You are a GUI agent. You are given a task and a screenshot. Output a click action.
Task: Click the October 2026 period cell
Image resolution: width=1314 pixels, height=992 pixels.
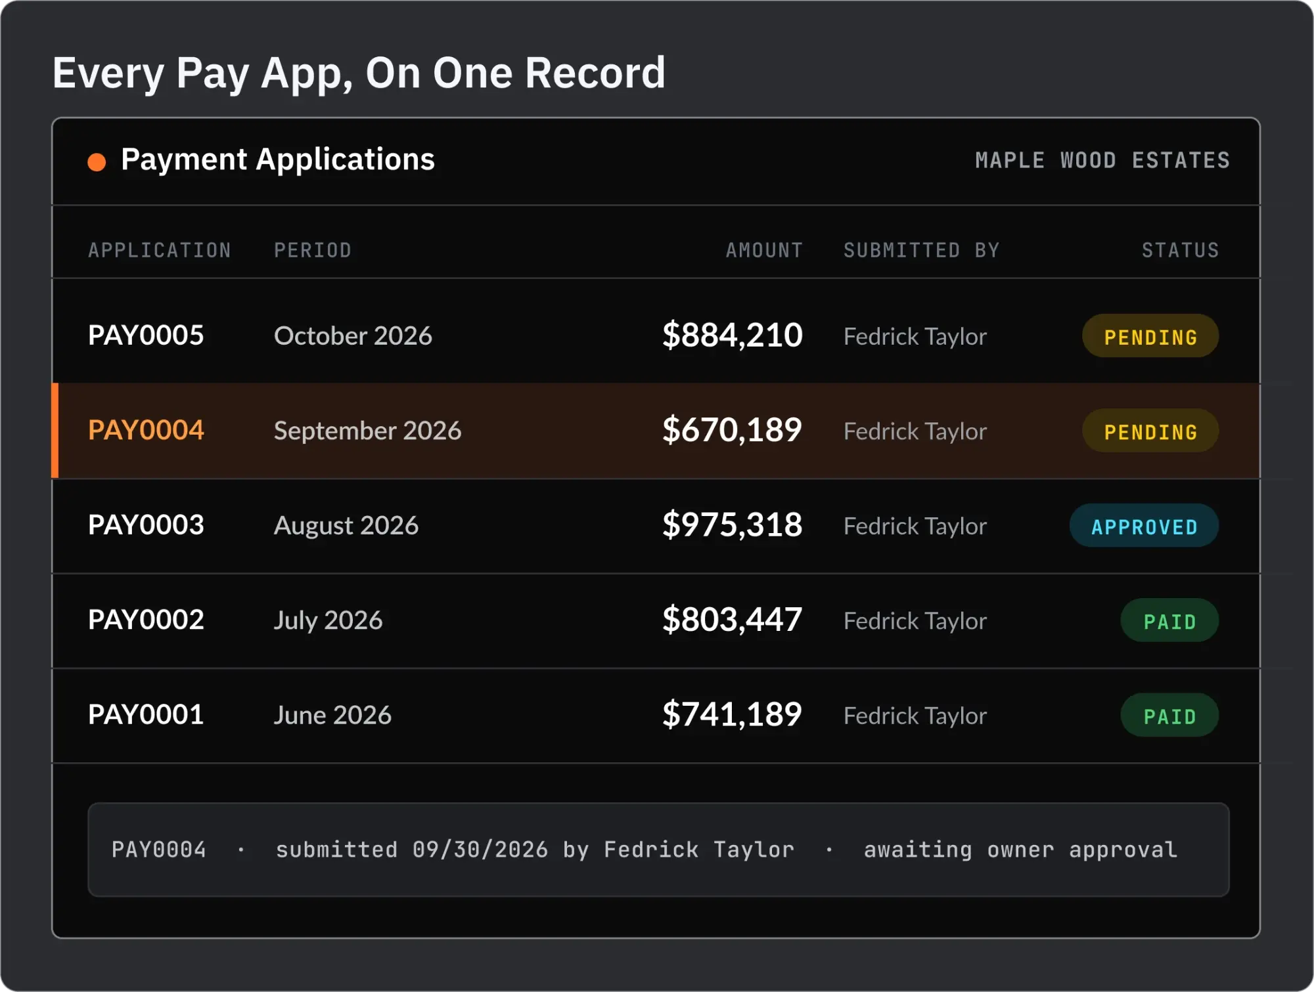pyautogui.click(x=353, y=335)
